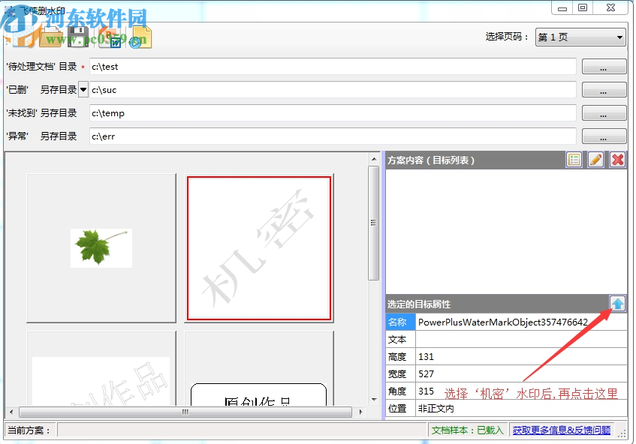Select the 机密 watermark thumbnail

(x=259, y=248)
